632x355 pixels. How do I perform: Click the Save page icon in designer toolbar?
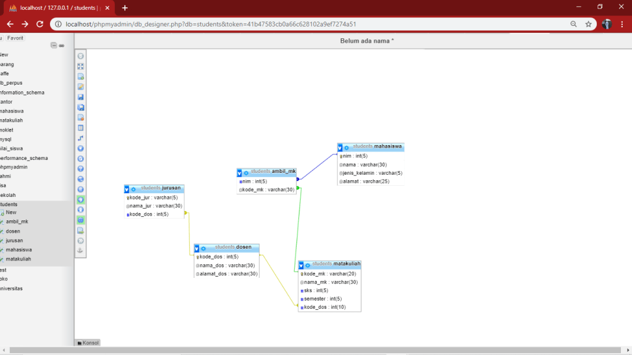click(80, 97)
